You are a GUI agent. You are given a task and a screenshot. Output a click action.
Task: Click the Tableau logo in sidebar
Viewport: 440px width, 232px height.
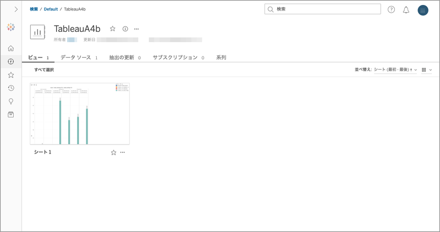coord(10,27)
